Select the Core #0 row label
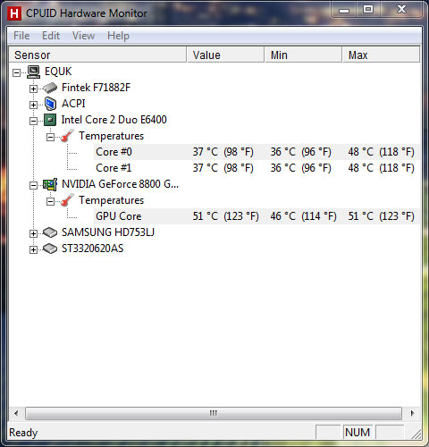This screenshot has width=429, height=447. pyautogui.click(x=114, y=152)
